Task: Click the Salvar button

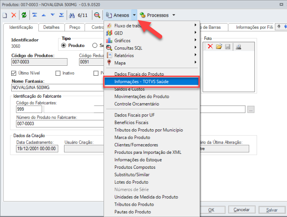Action: [x=272, y=210]
